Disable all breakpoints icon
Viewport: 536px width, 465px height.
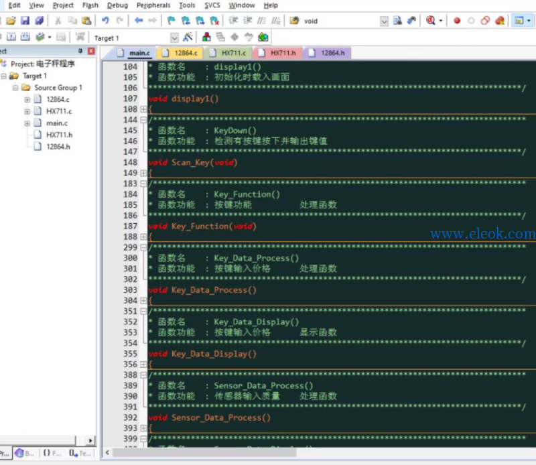coord(485,21)
